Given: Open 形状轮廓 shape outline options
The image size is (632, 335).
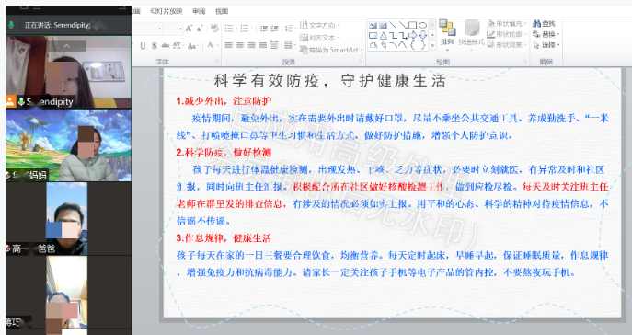Looking at the screenshot, I should [507, 34].
